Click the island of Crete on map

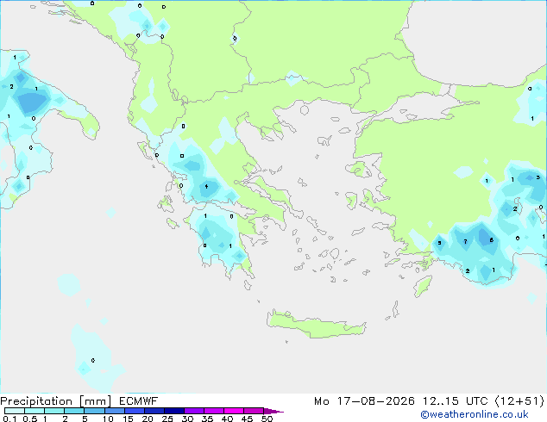click(316, 325)
